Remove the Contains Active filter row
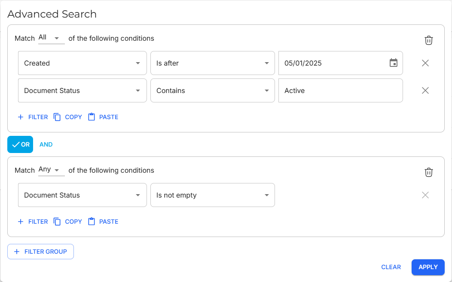 pyautogui.click(x=425, y=90)
